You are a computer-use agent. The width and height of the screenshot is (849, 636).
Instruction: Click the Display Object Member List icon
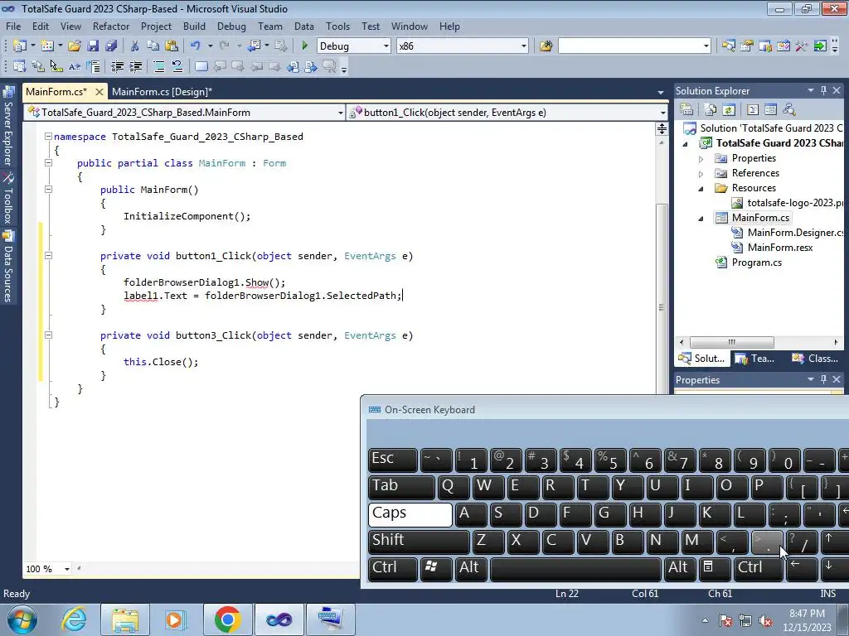(x=20, y=66)
